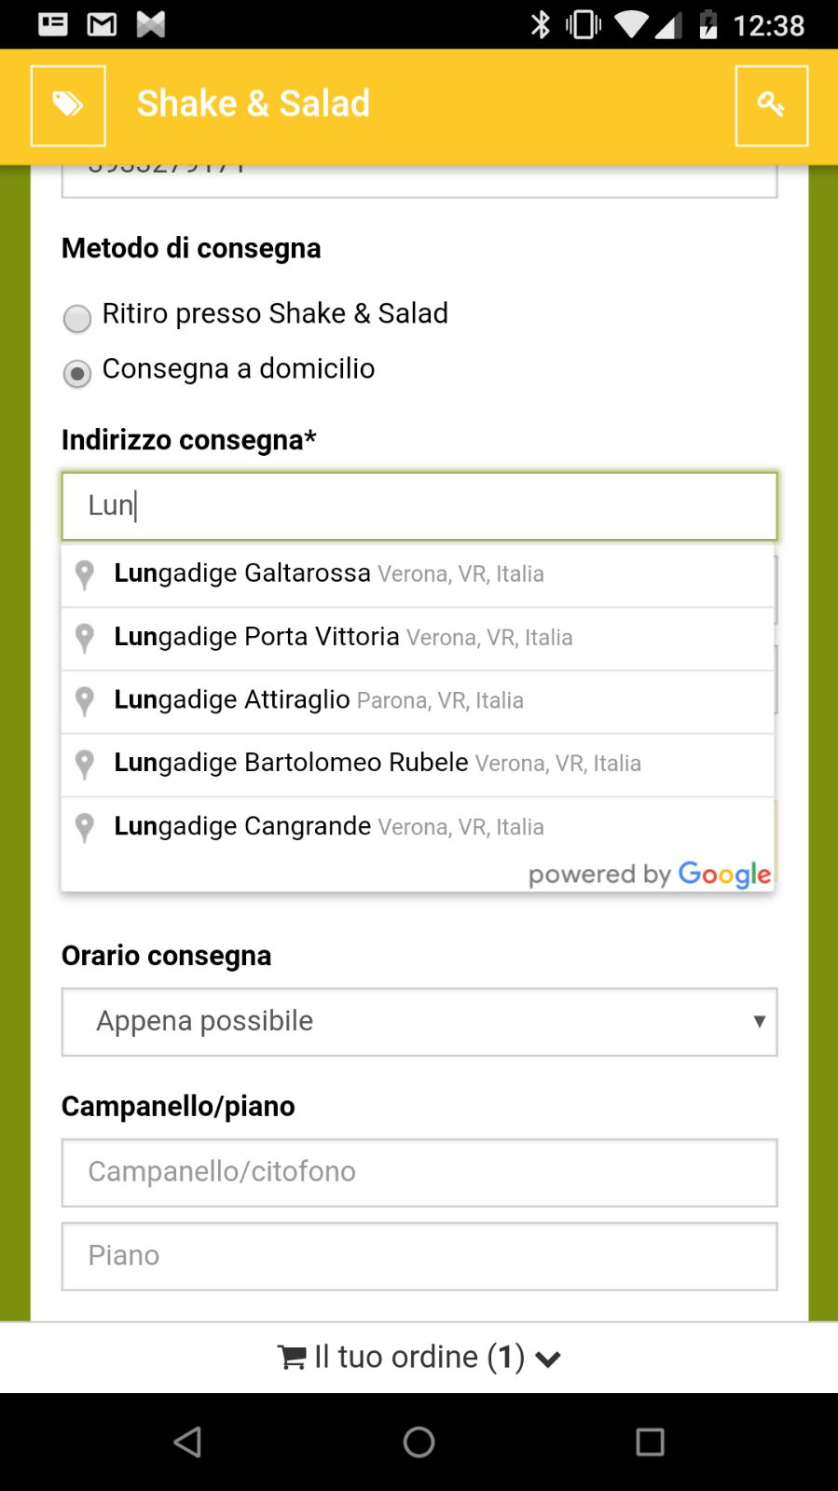The height and width of the screenshot is (1491, 838).
Task: Click the Campanello/citofono input field
Action: click(418, 1172)
